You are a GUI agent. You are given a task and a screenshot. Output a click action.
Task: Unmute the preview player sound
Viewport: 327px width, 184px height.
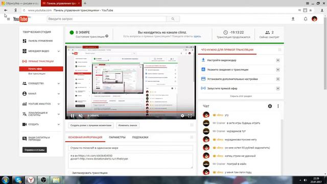pos(80,116)
